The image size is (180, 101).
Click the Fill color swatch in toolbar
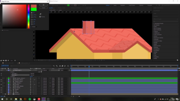[x=68, y=5]
